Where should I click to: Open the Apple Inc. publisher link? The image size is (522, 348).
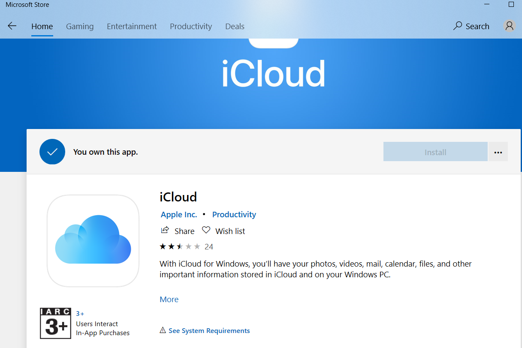[179, 214]
